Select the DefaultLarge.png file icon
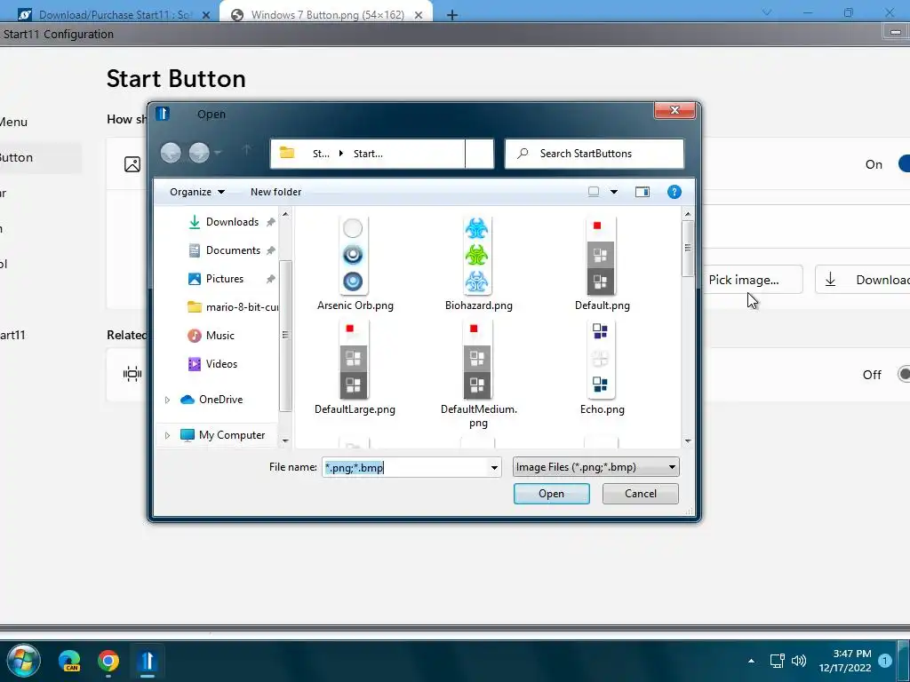 coord(354,360)
